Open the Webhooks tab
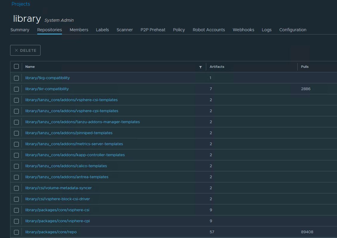This screenshot has height=238, width=337. coord(243,30)
